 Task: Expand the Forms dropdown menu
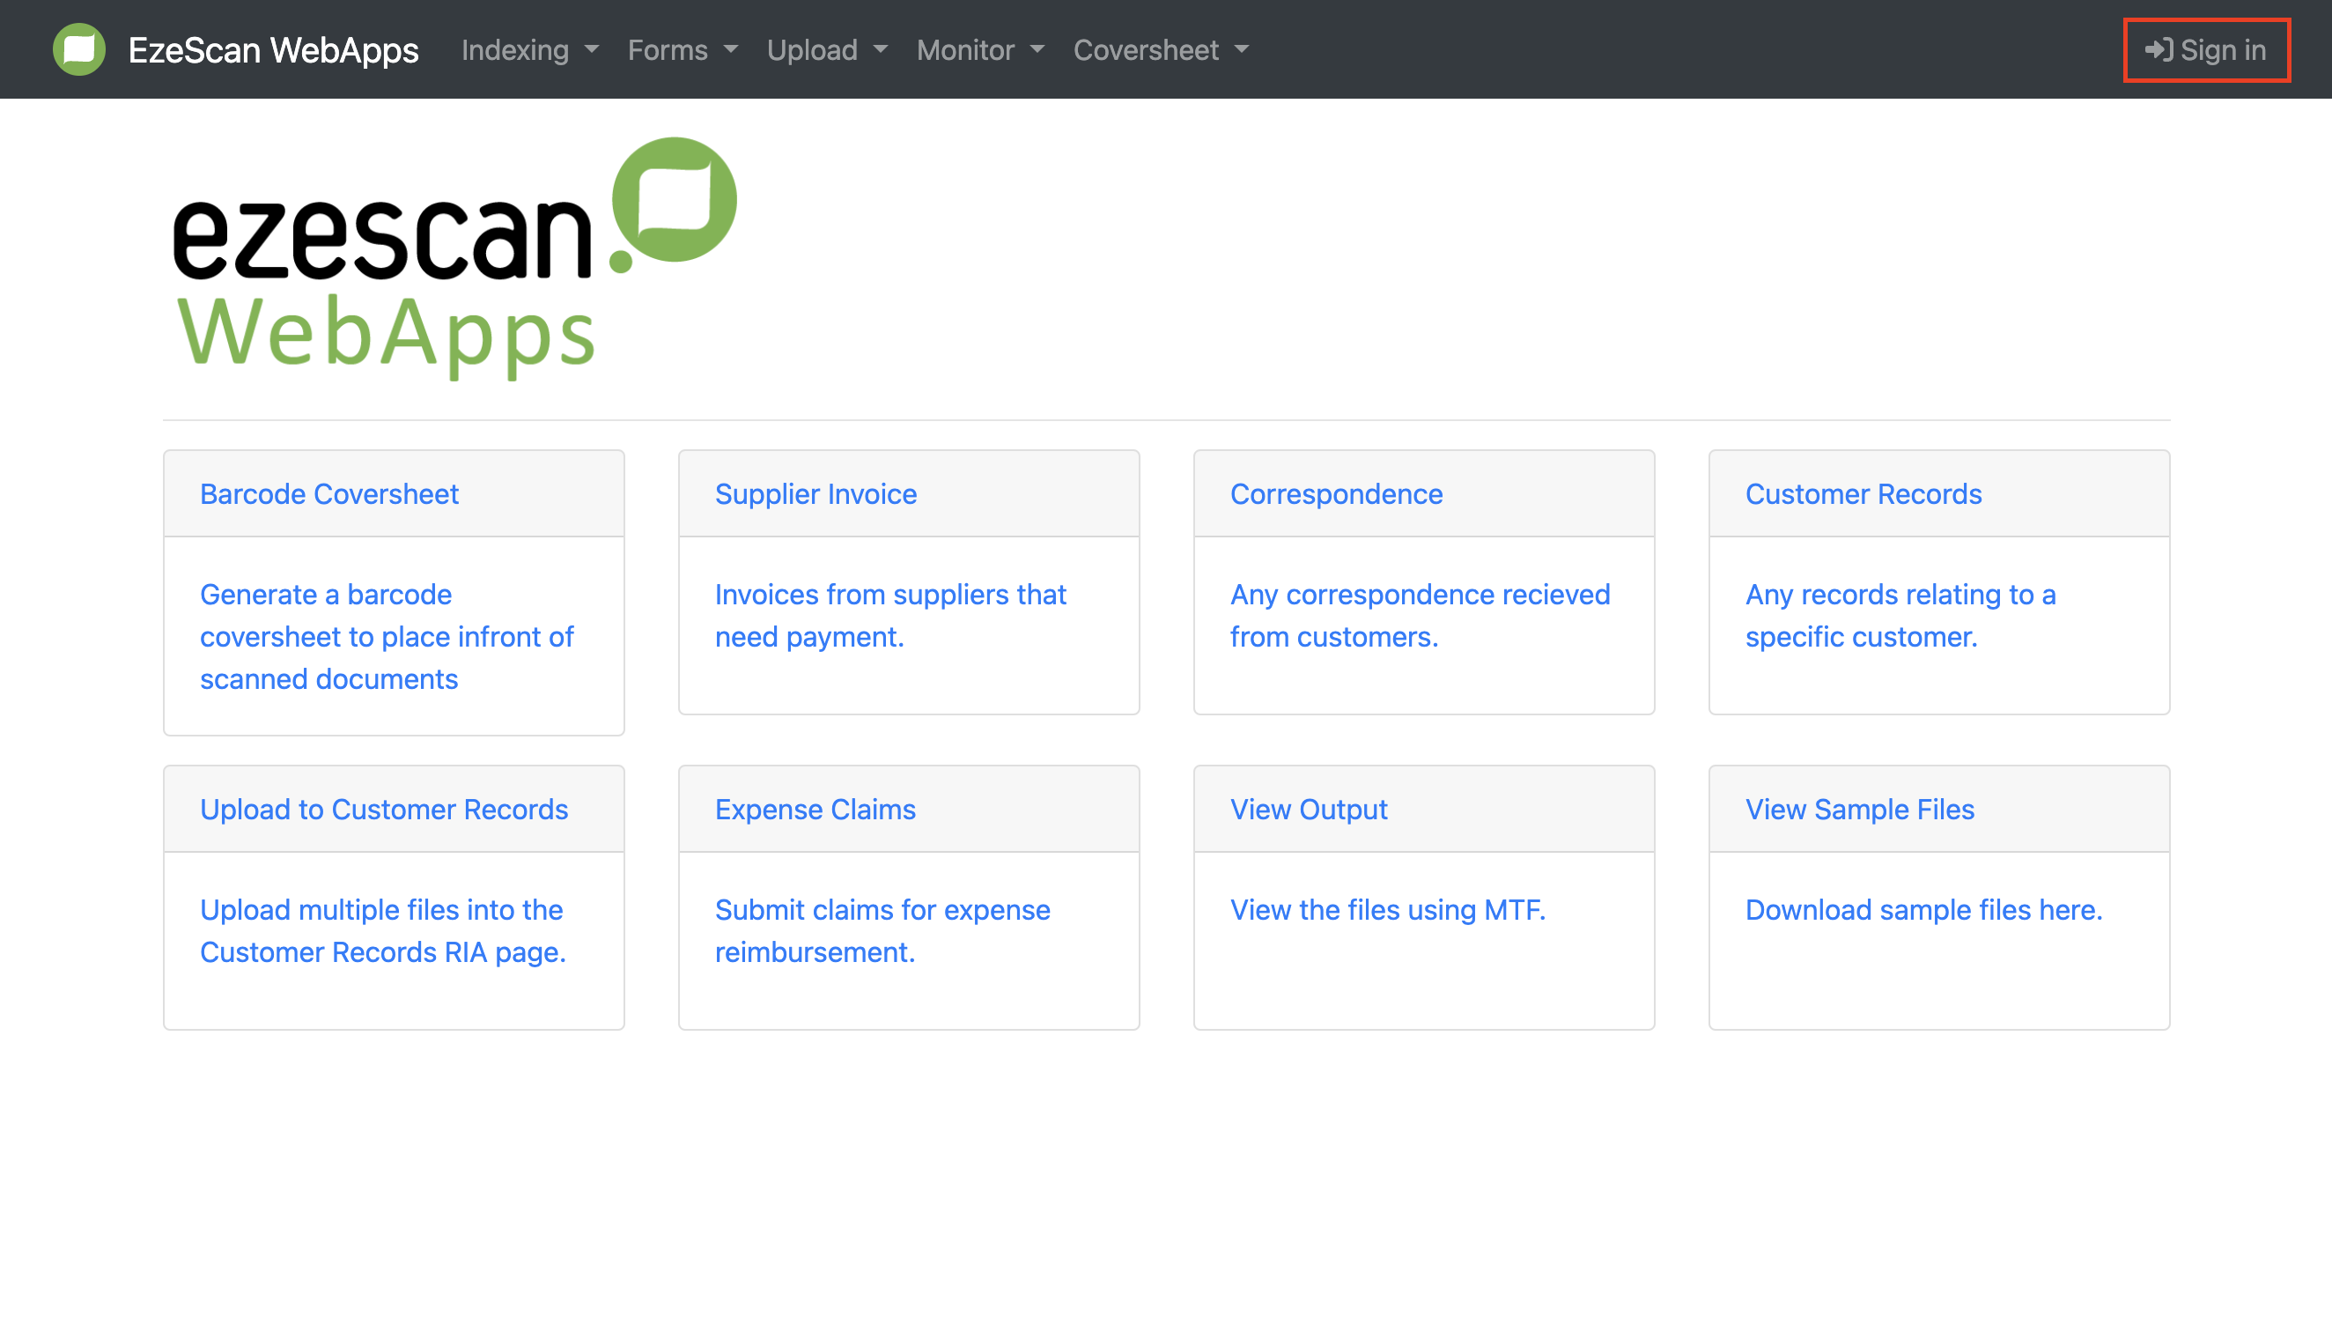683,49
